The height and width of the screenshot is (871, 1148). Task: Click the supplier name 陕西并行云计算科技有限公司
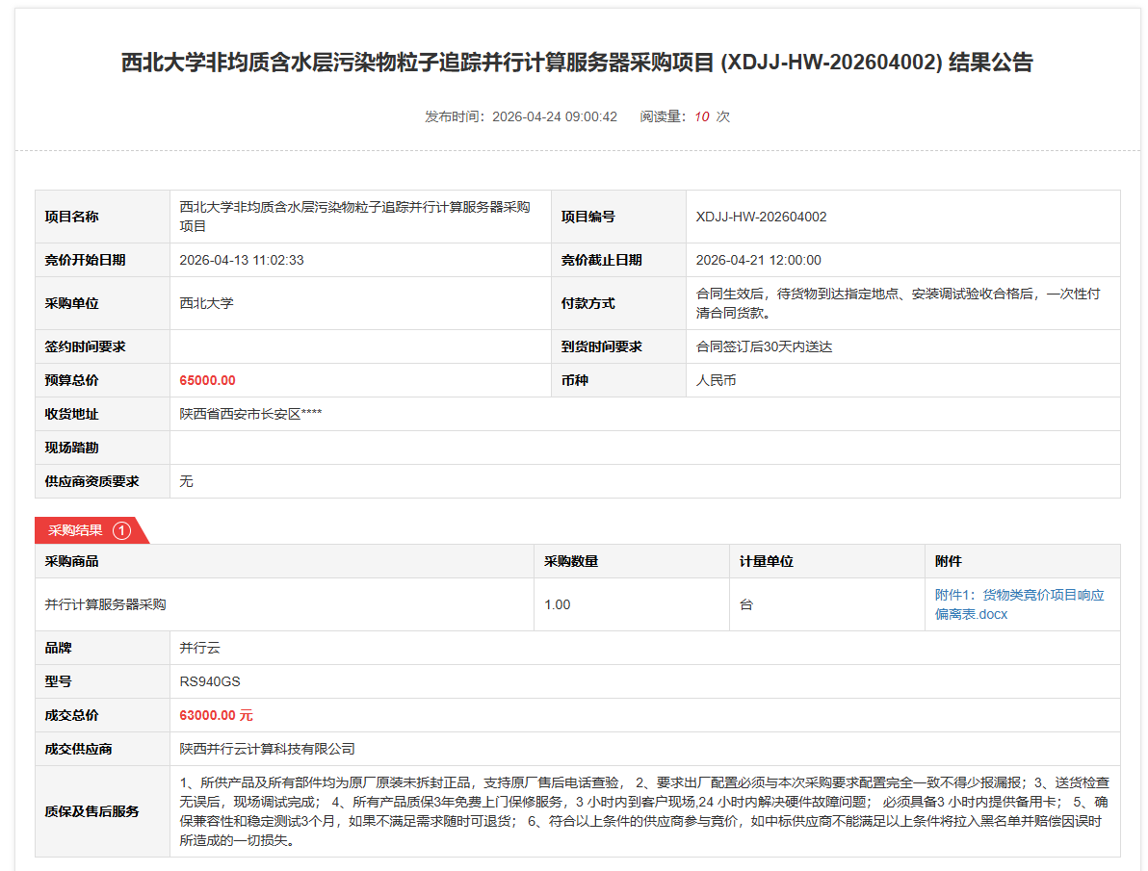tap(268, 749)
